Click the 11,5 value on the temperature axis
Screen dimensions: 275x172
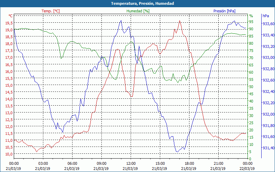click(8, 133)
